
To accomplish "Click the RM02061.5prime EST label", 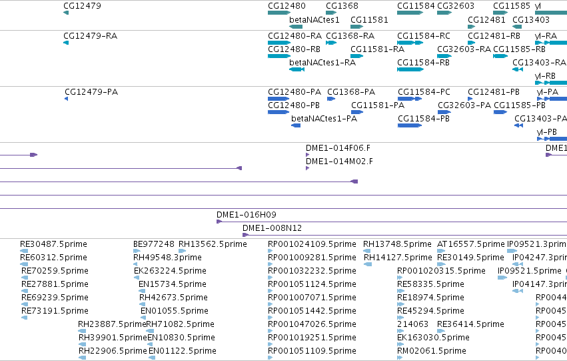I will click(431, 350).
